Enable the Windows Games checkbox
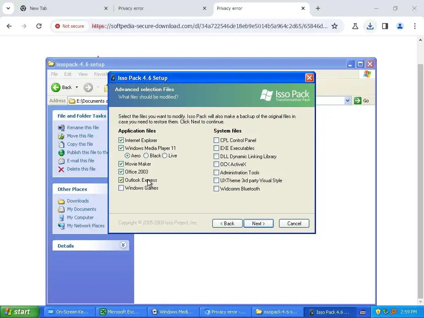This screenshot has height=318, width=424. click(x=121, y=188)
